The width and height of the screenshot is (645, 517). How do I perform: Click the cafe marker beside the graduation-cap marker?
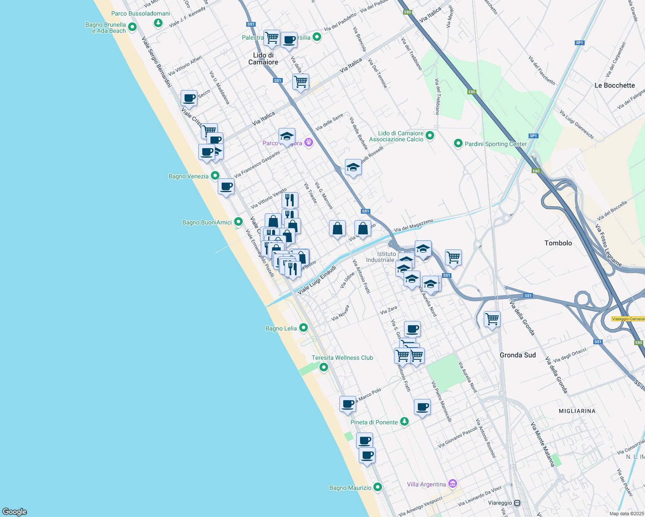point(207,153)
